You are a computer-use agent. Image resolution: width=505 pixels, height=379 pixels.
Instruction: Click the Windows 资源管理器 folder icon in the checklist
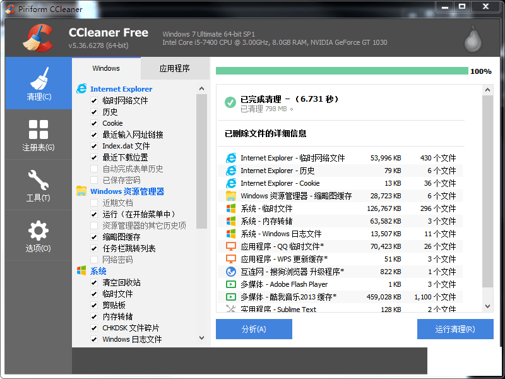[81, 191]
